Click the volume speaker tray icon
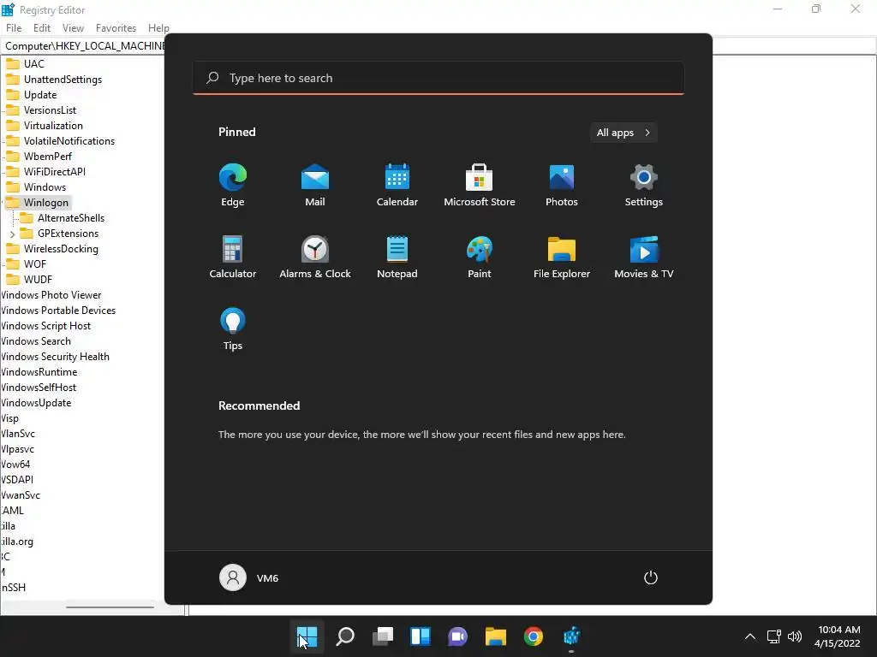Screen dimensions: 877x657 [794, 636]
